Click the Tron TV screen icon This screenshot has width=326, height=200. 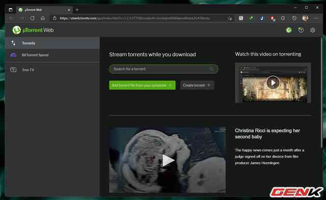(13, 70)
